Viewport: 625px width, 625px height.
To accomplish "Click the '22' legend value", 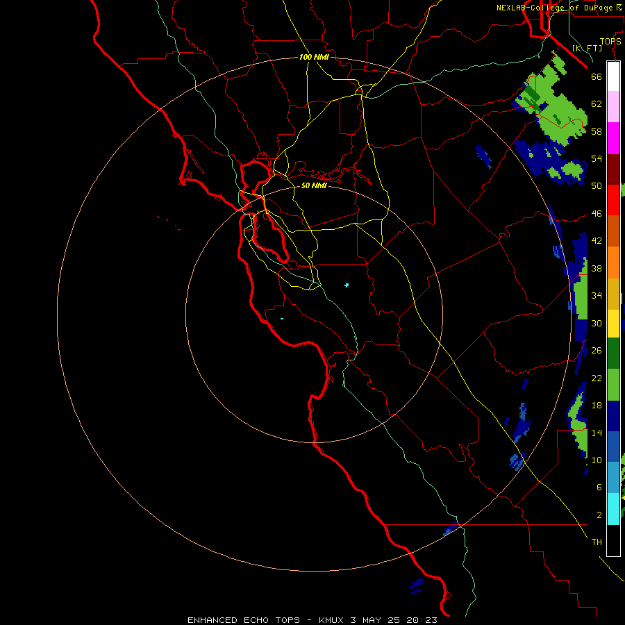I will click(x=597, y=378).
